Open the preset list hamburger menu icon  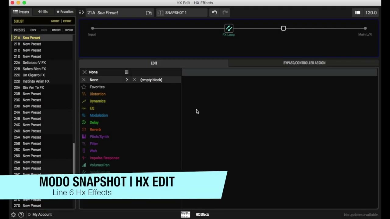[358, 12]
